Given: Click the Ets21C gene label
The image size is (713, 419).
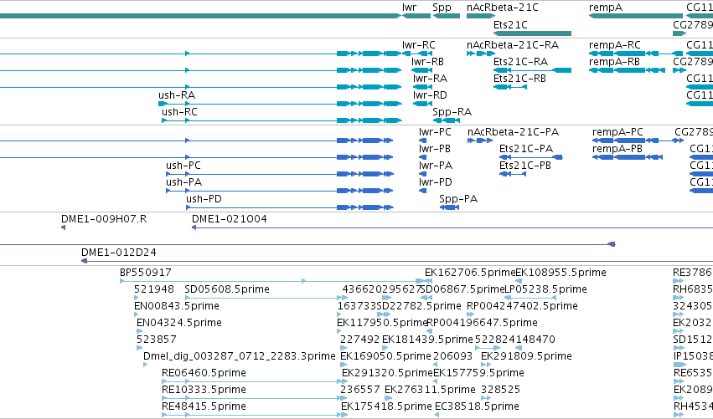Looking at the screenshot, I should pos(510,24).
